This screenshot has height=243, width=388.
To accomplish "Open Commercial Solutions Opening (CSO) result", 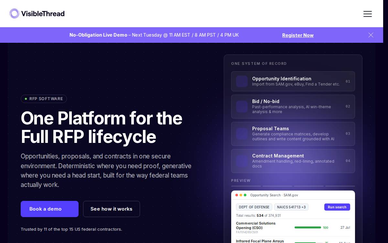I will (x=256, y=226).
